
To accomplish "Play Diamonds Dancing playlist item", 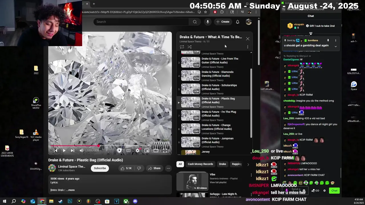I will [x=213, y=76].
